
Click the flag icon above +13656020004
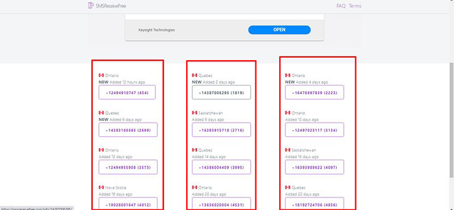(x=195, y=187)
